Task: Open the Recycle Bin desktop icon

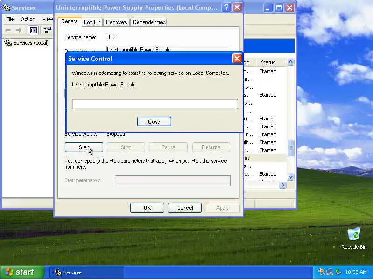Action: (354, 238)
